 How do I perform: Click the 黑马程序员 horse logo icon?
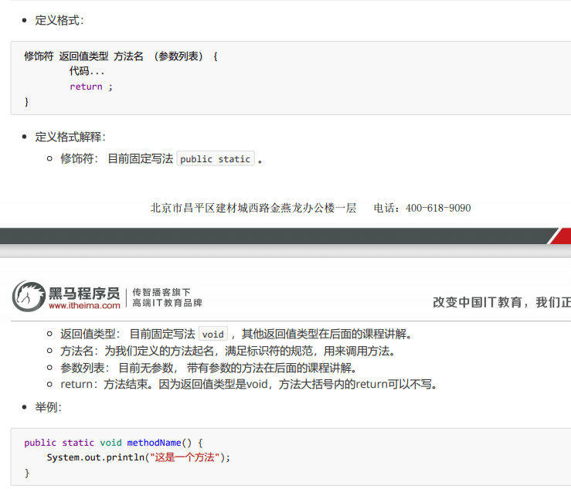click(29, 297)
